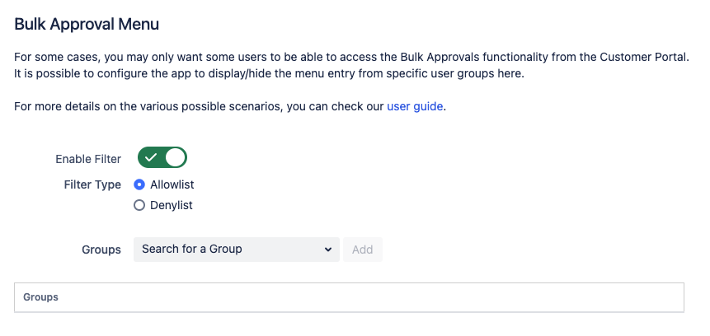This screenshot has height=336, width=710.
Task: Select the Denylist radio button
Action: [x=139, y=205]
